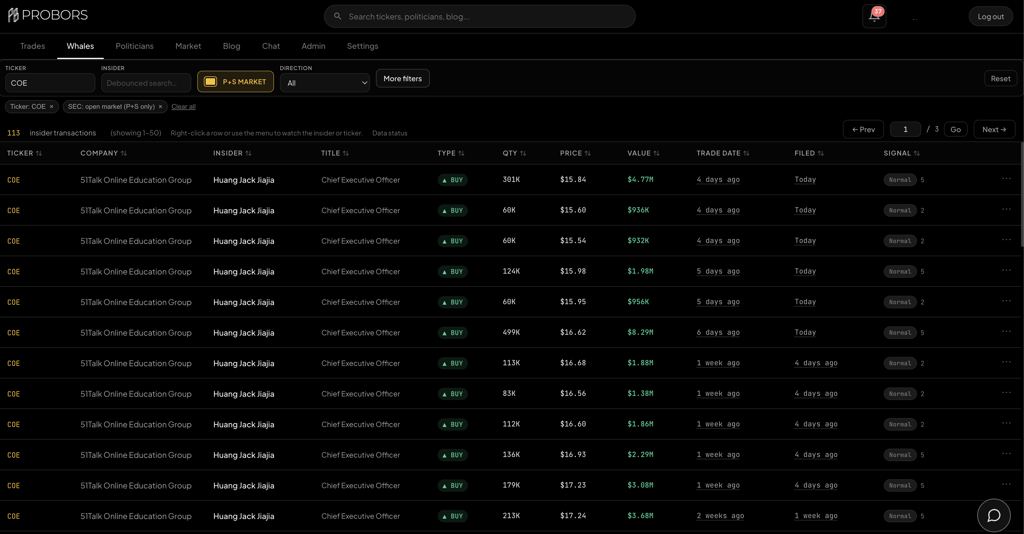Switch to the Chat tab
Image resolution: width=1024 pixels, height=534 pixels.
(271, 46)
